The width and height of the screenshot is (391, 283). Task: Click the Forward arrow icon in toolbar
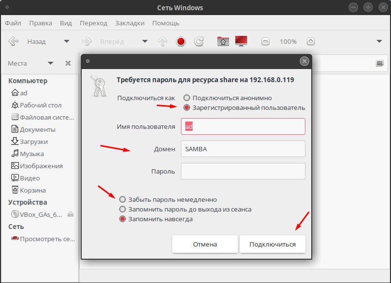[x=87, y=41]
